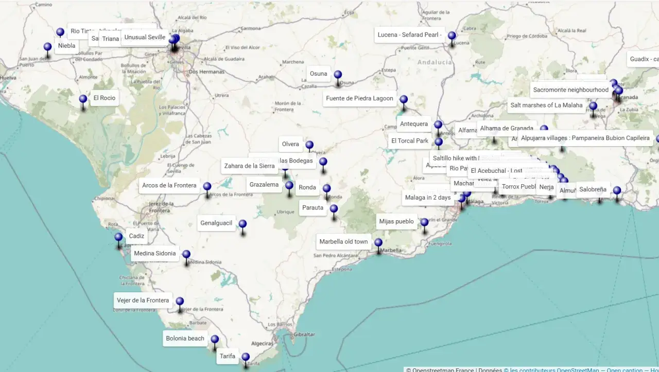Click the blue pin marker for El Rocio

pyautogui.click(x=83, y=99)
